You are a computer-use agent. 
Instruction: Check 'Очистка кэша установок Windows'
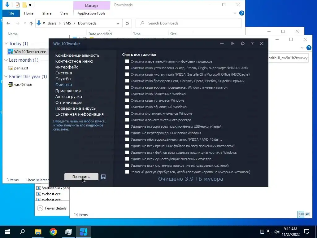point(127,100)
